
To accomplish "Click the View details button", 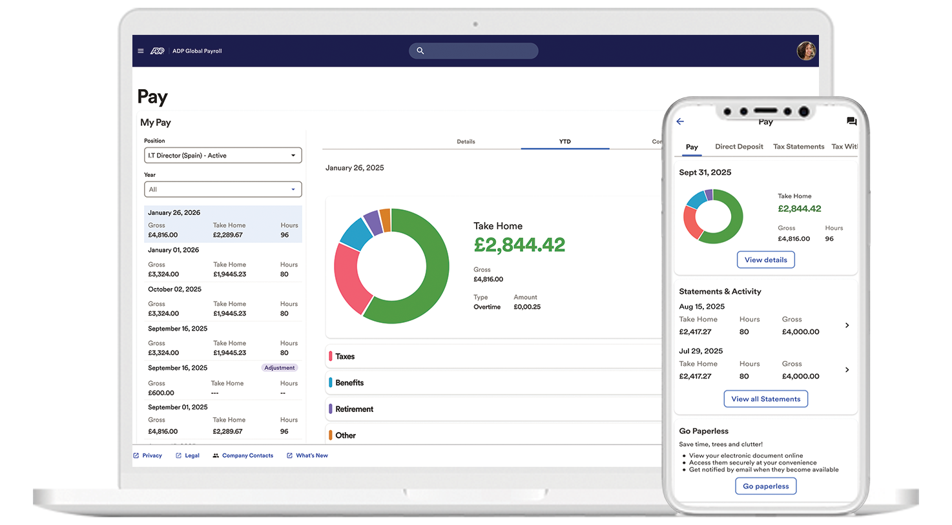I will (765, 260).
